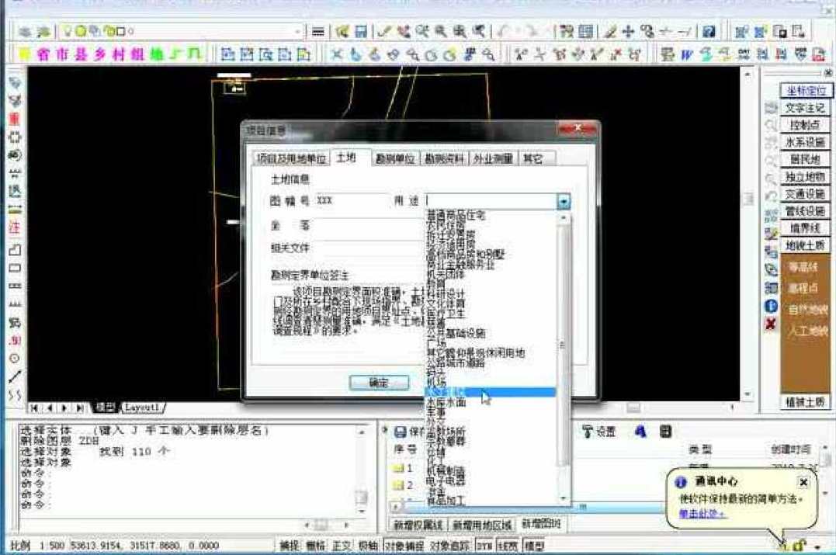Screen dimensions: 836x555
Task: Toggle 正交 mode in the status bar
Action: point(342,544)
